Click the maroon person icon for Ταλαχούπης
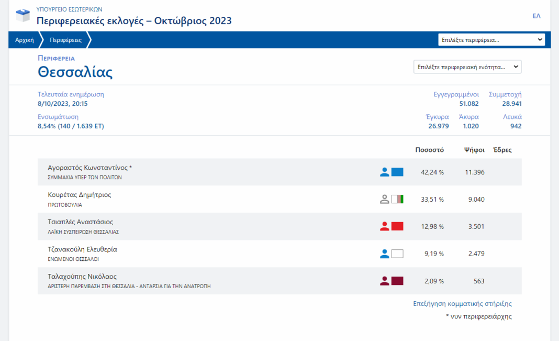This screenshot has width=559, height=341. [385, 281]
